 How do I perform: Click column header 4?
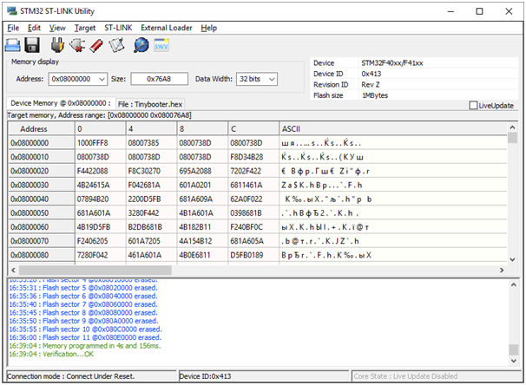tap(152, 129)
